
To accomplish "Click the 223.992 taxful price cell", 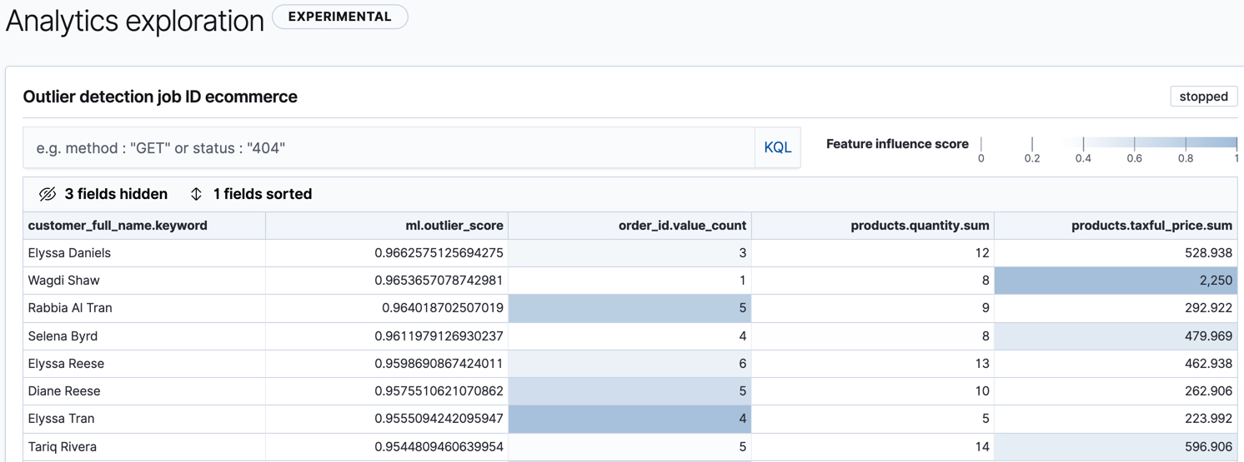I will tap(1116, 419).
